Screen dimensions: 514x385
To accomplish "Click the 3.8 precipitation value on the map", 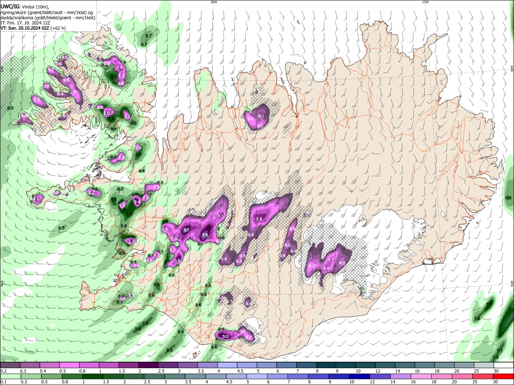I will pos(205,235).
